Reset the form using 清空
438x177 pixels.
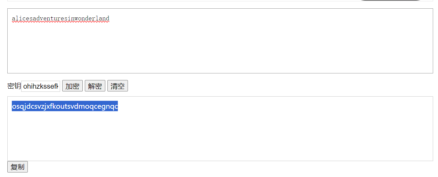[117, 86]
